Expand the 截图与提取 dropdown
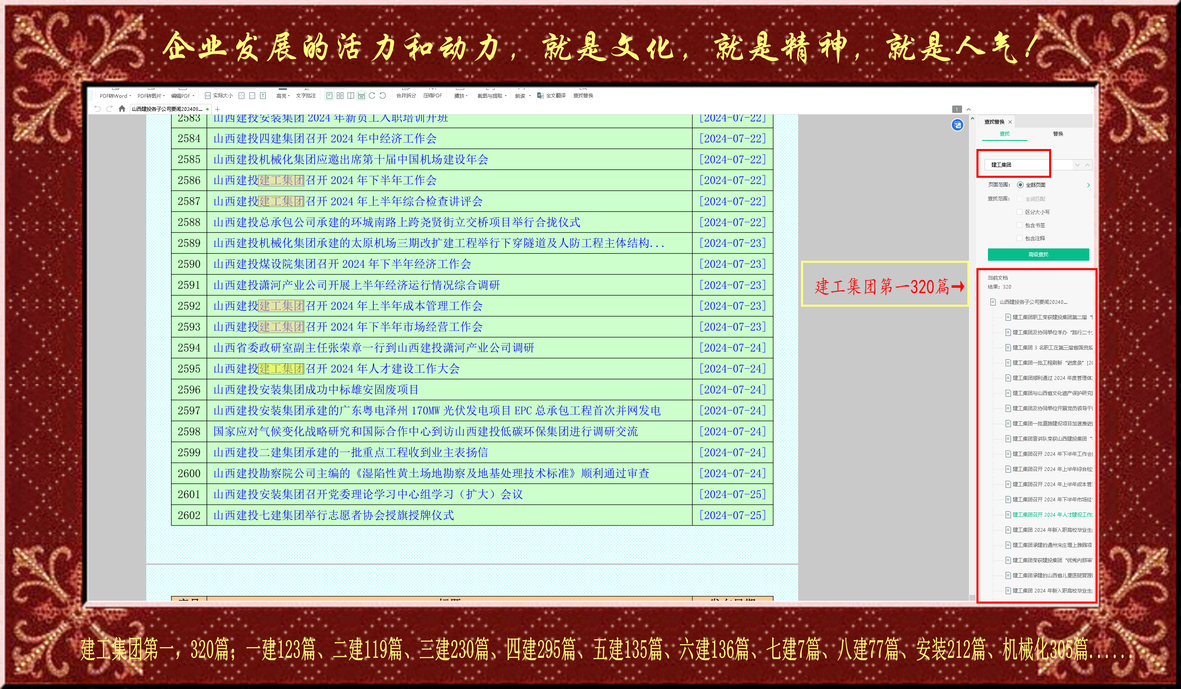Screen dimensions: 1181x689 pyautogui.click(x=492, y=96)
